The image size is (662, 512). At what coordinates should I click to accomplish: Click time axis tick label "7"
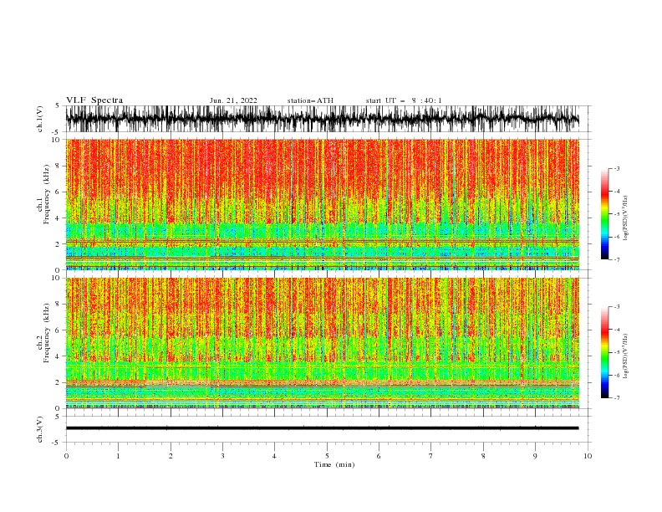[431, 456]
